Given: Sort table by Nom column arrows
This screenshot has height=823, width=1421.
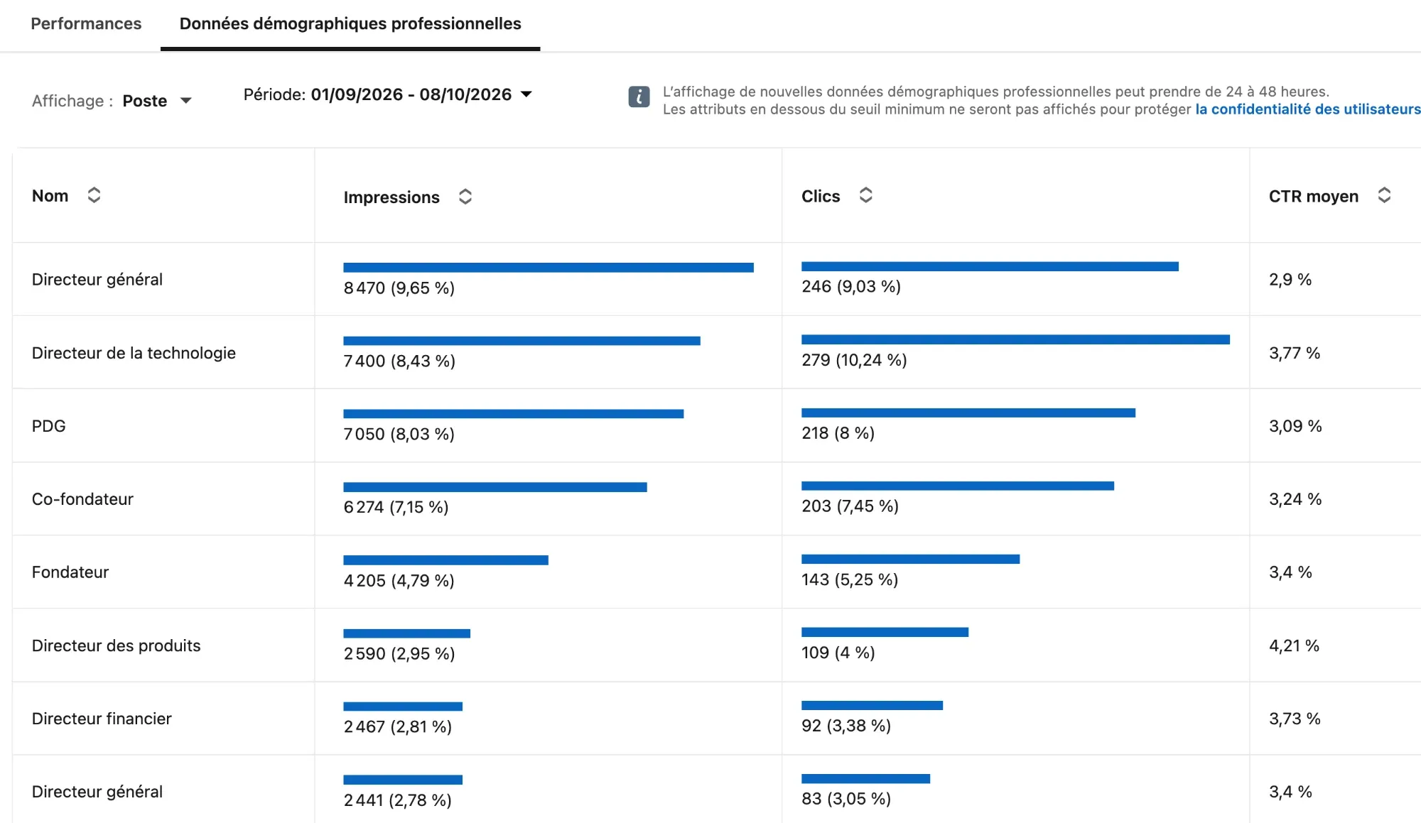Looking at the screenshot, I should pyautogui.click(x=94, y=195).
